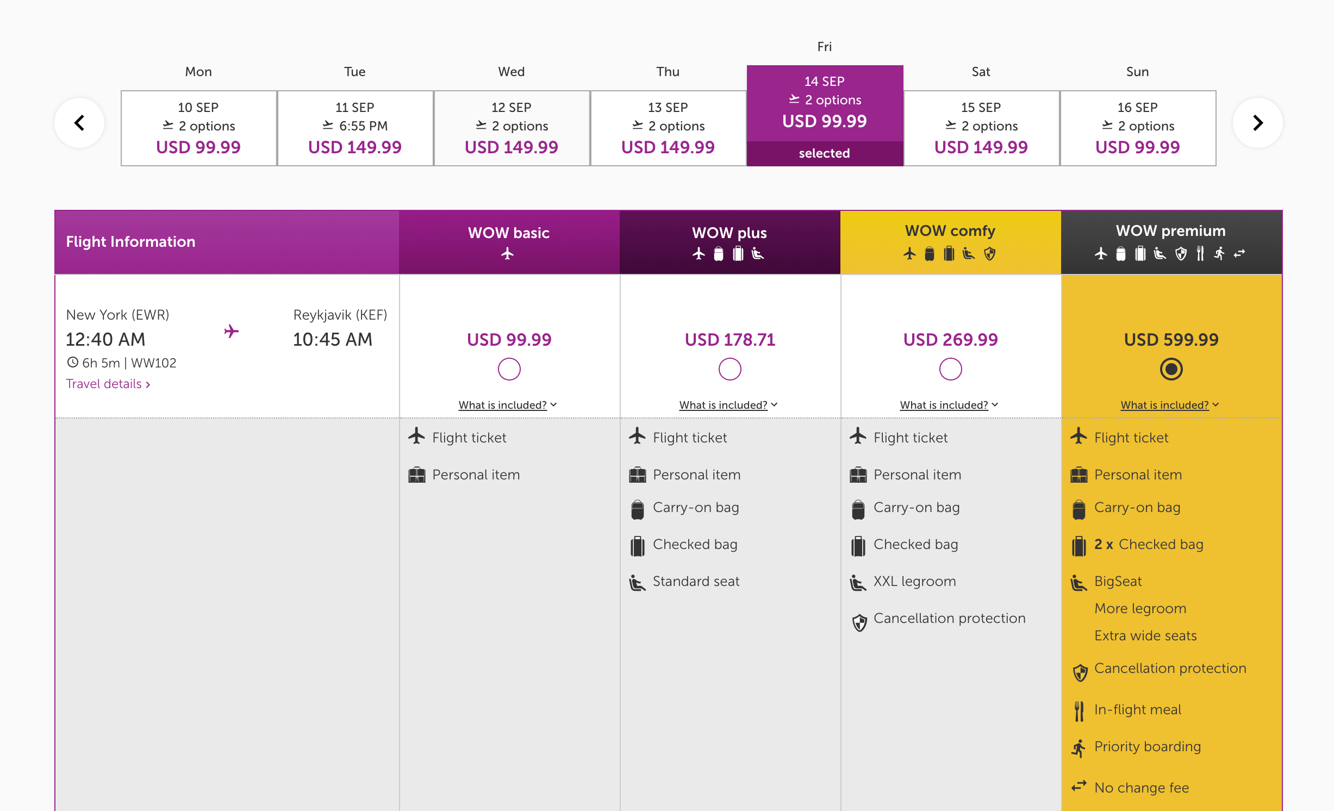Select the WOW basic fare radio button
Image resolution: width=1334 pixels, height=811 pixels.
(509, 369)
